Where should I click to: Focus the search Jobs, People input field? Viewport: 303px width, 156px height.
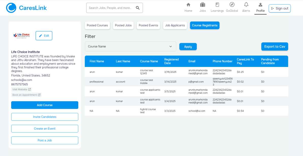click(110, 8)
